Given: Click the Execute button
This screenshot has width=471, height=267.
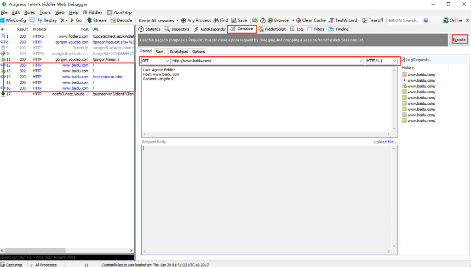Looking at the screenshot, I should coord(459,40).
